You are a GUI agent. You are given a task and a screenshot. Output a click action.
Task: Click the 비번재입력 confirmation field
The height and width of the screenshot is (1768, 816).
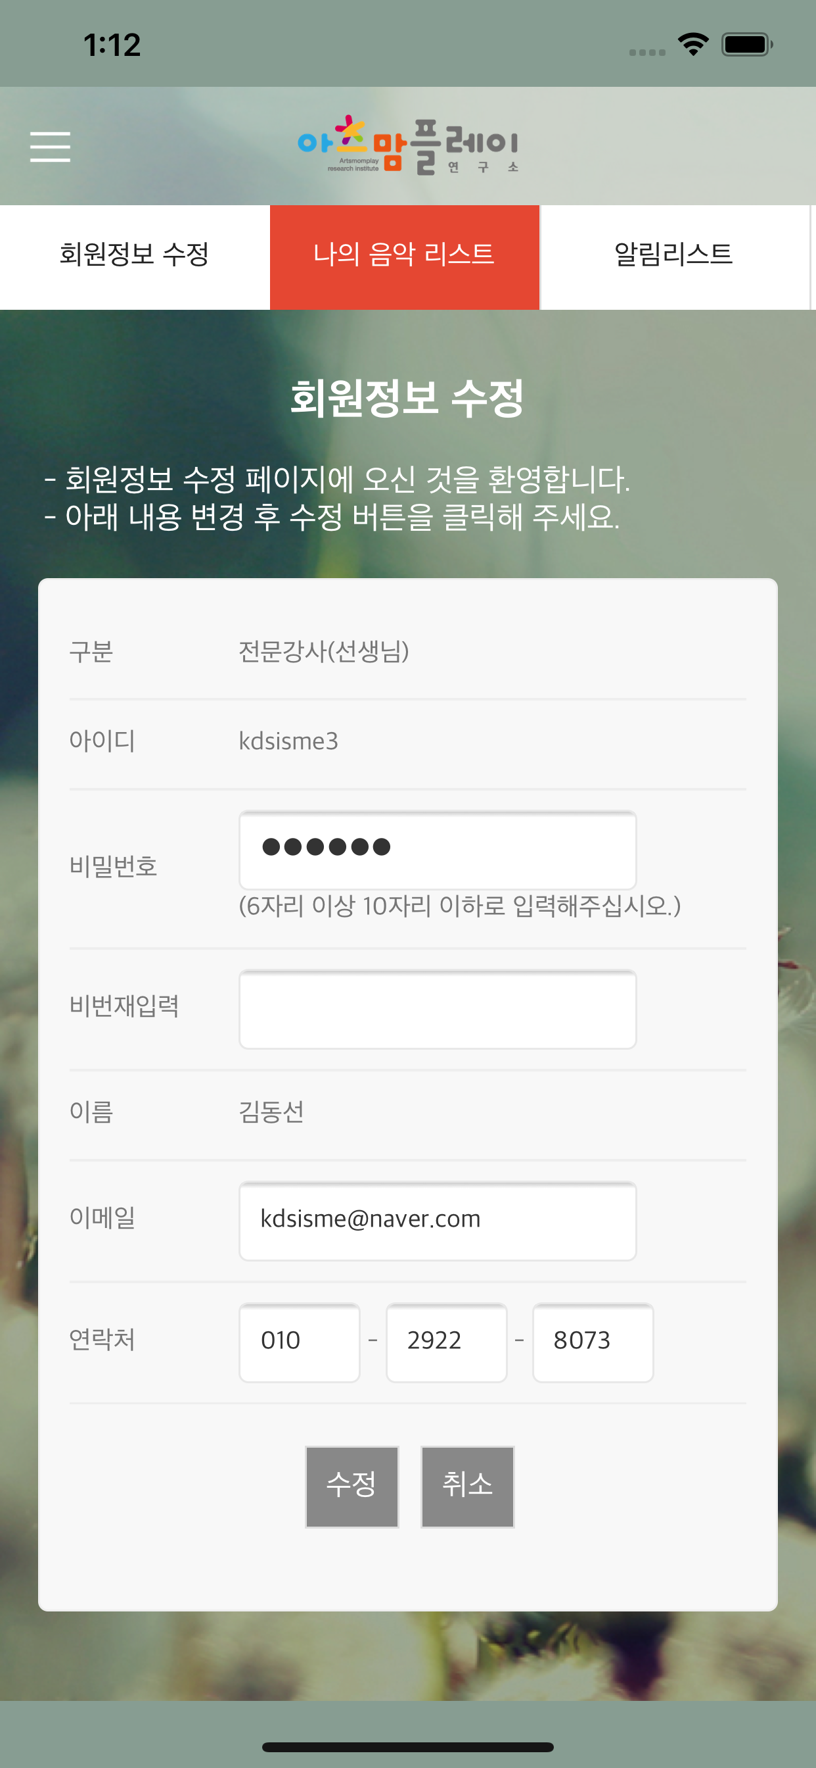click(x=438, y=1009)
